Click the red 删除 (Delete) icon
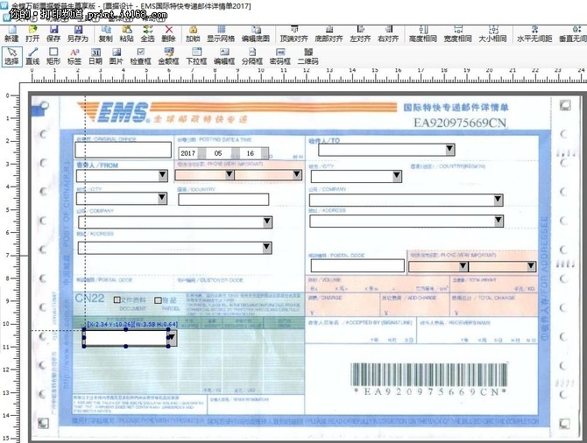Screen dimensions: 587x443 click(x=168, y=33)
